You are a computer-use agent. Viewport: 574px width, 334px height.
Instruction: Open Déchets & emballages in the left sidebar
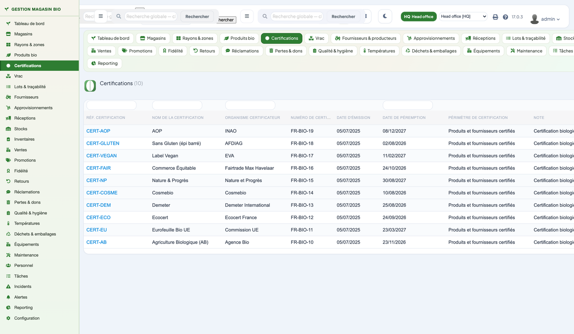[x=39, y=234]
